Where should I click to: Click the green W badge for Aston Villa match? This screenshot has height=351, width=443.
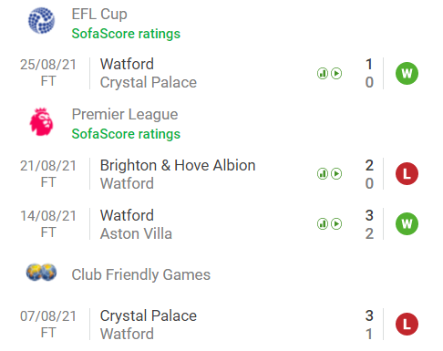(x=407, y=224)
